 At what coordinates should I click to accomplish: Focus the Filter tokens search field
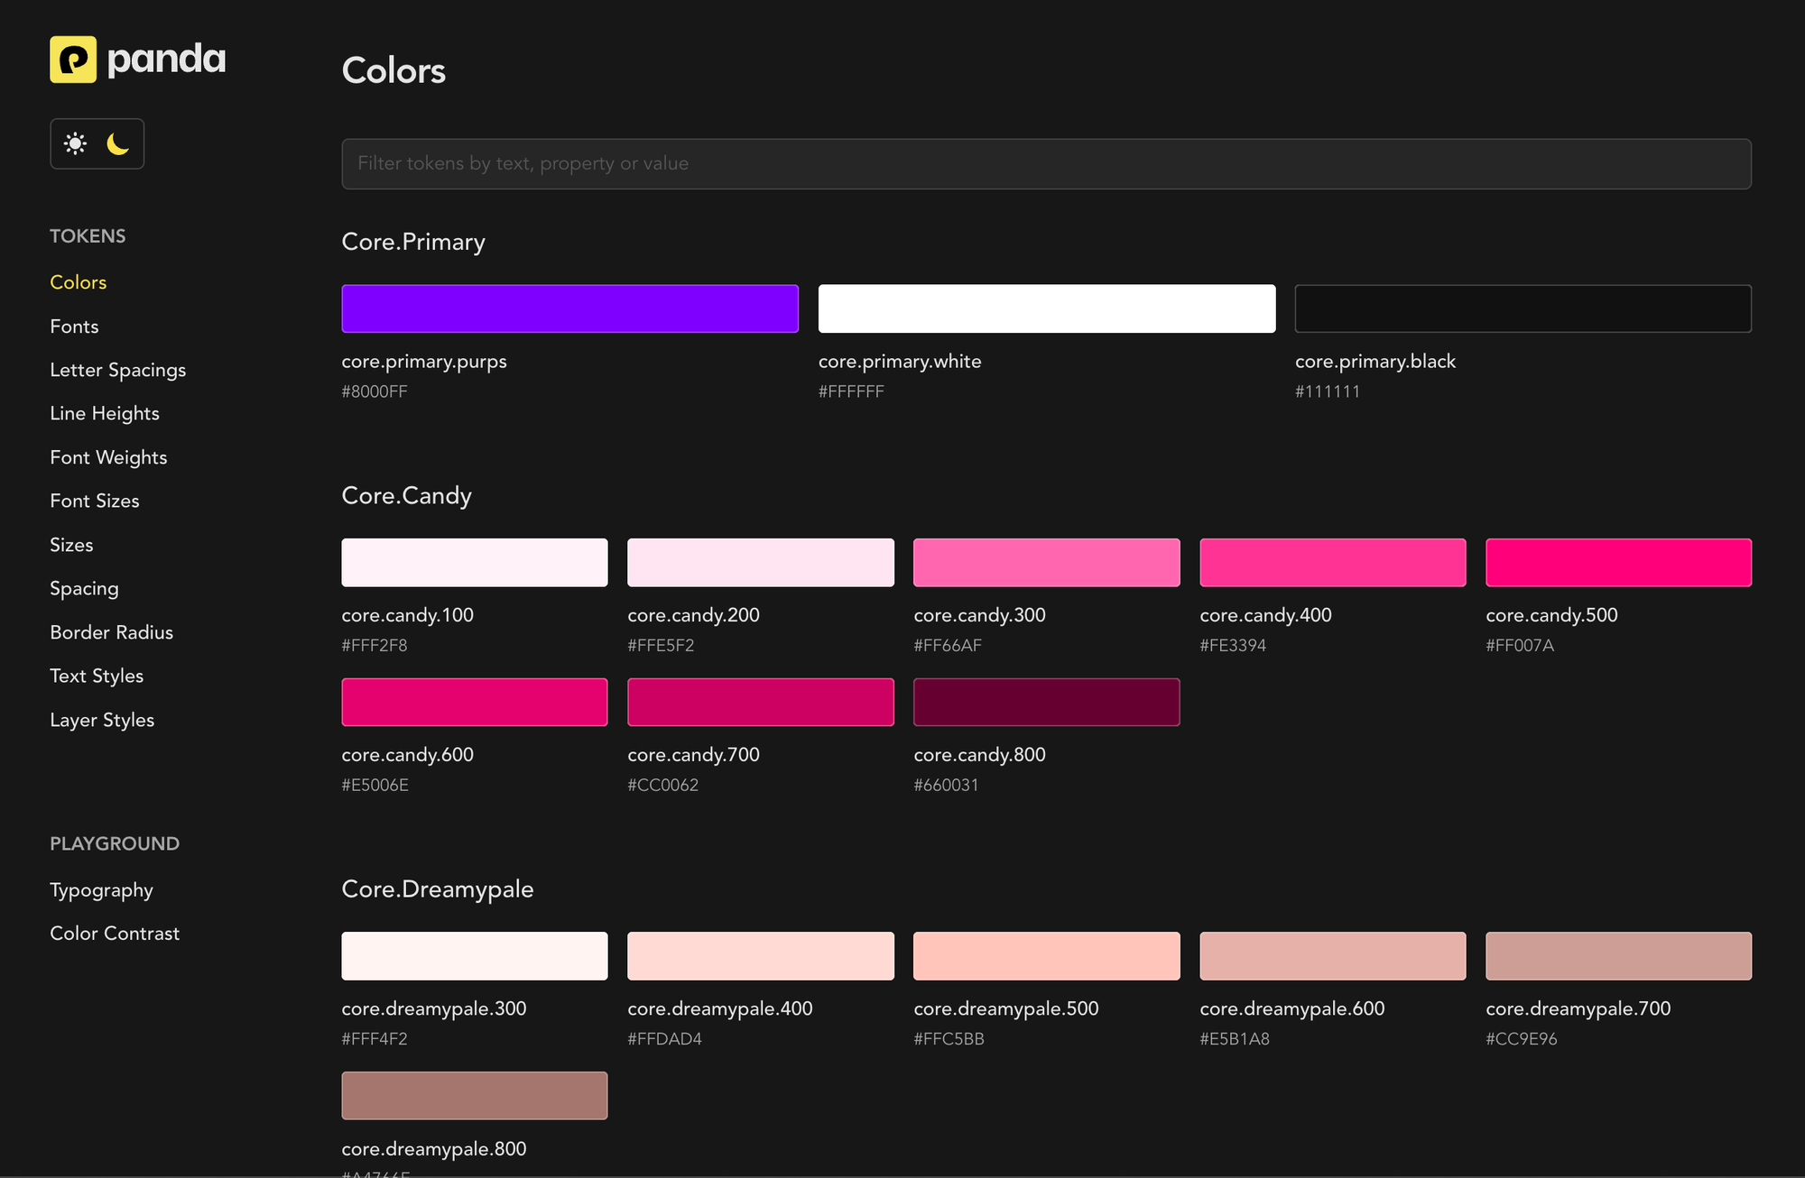pos(1046,163)
